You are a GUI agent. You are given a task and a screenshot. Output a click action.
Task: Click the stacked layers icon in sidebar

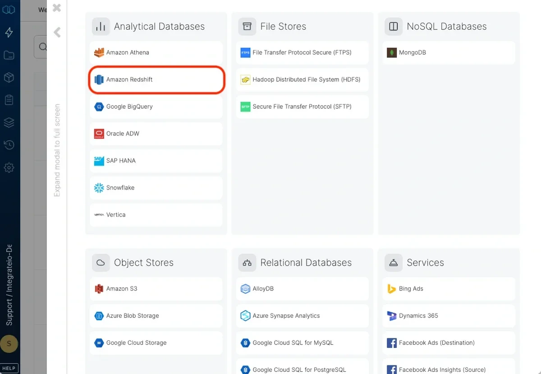tap(9, 122)
